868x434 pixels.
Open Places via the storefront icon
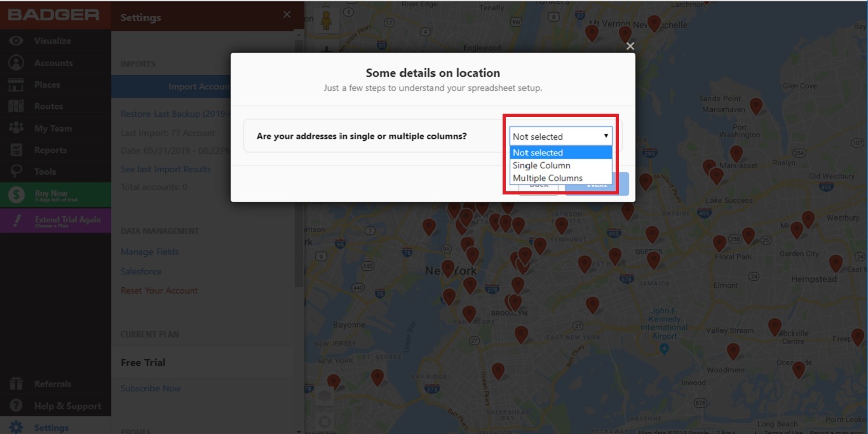click(x=16, y=85)
